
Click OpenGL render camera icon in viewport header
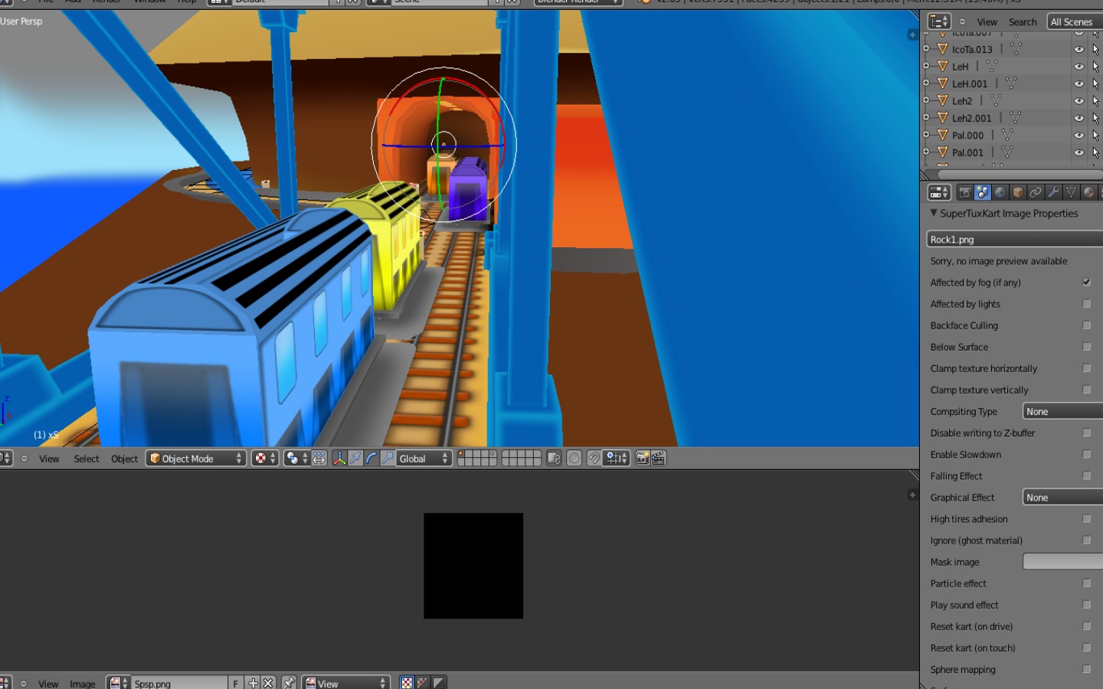(x=642, y=459)
